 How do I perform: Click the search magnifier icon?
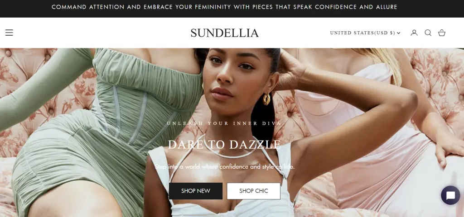coord(428,33)
